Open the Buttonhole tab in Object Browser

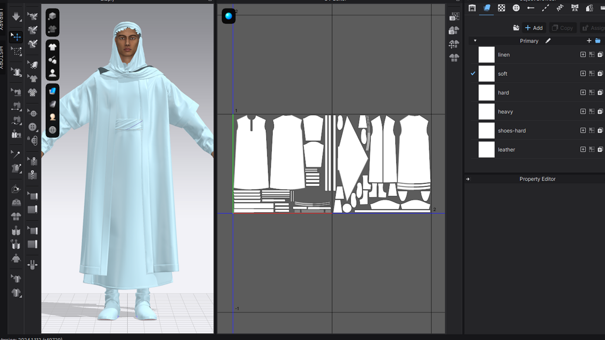531,8
